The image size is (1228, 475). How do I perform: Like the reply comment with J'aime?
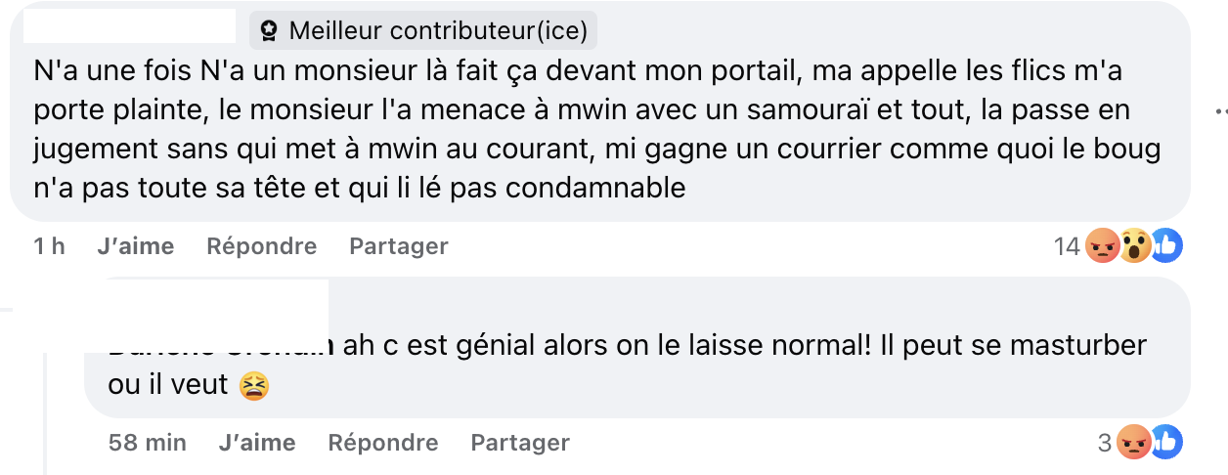click(x=257, y=443)
